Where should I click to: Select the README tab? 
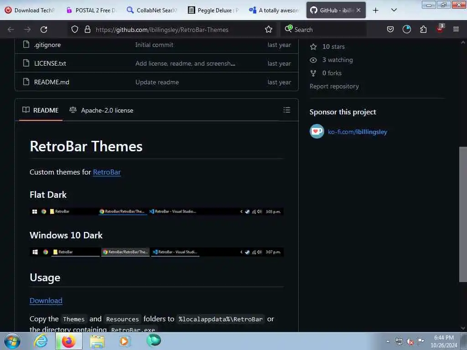(x=41, y=110)
